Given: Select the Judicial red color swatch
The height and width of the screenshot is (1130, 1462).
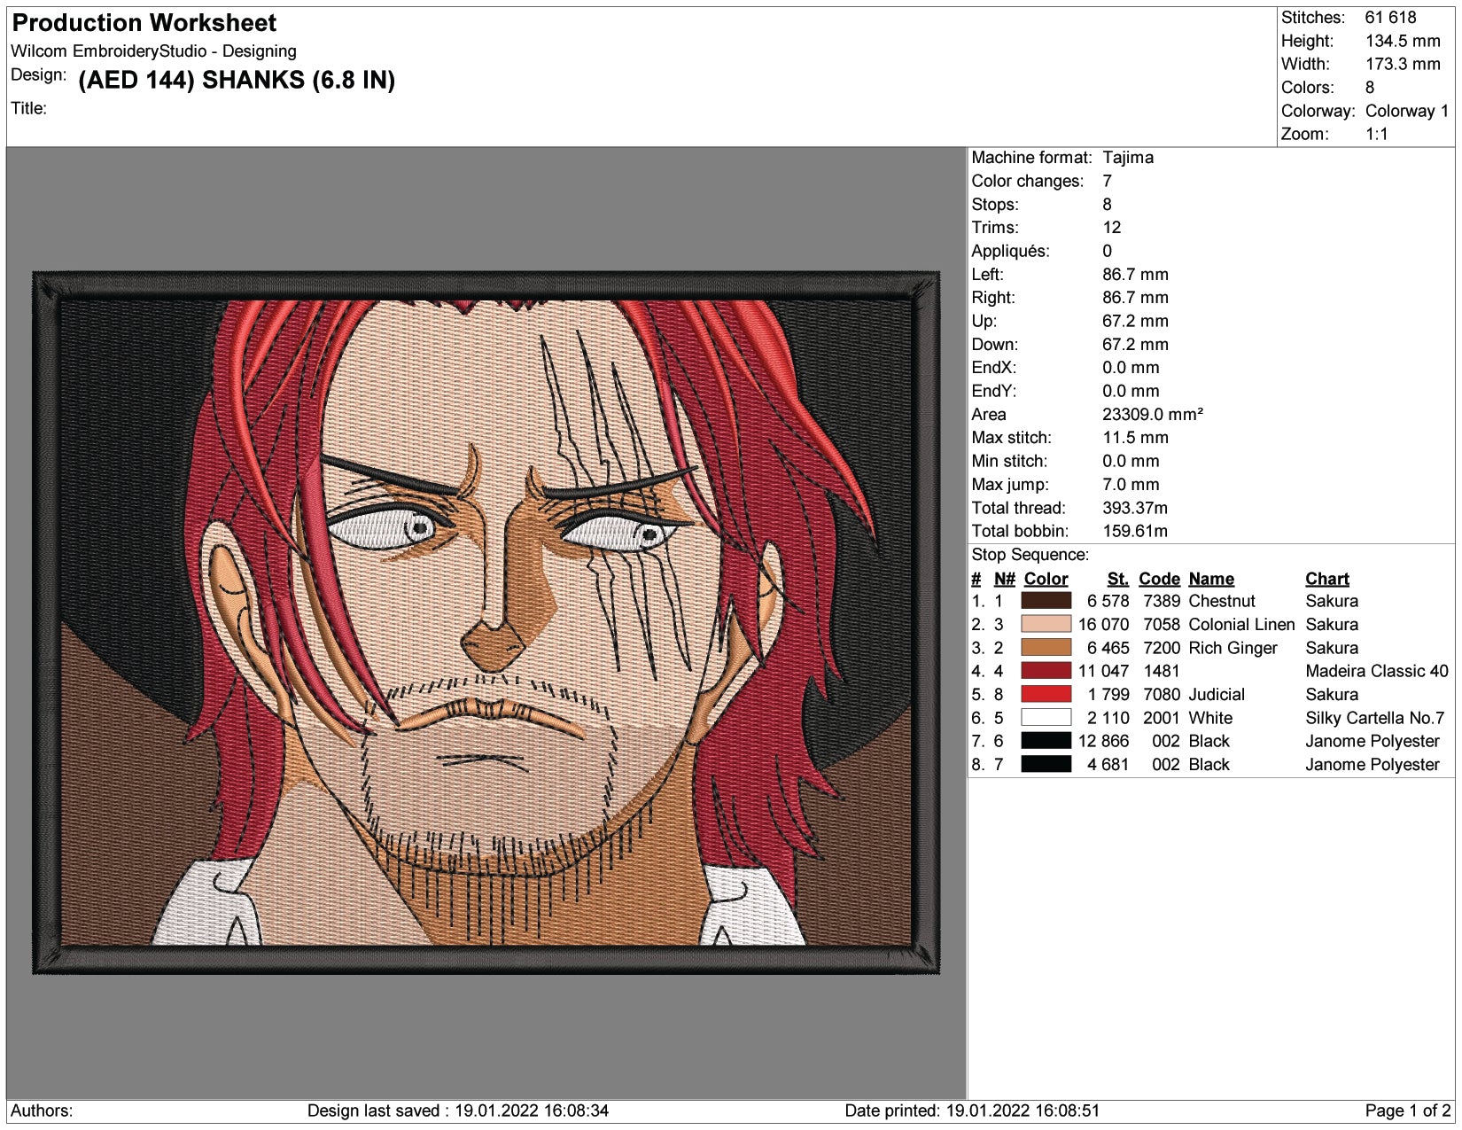Looking at the screenshot, I should point(1046,694).
